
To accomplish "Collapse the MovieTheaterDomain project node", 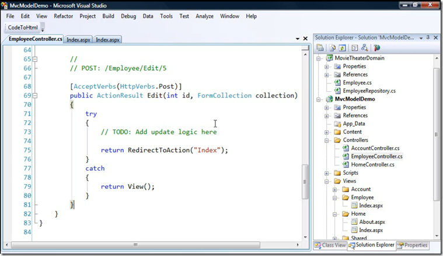I will tap(319, 58).
